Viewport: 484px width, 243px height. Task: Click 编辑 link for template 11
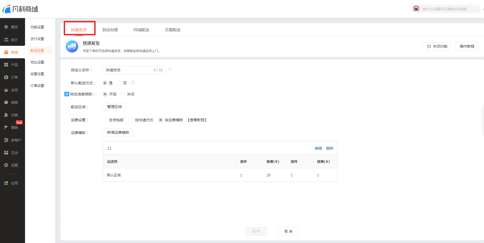click(318, 148)
